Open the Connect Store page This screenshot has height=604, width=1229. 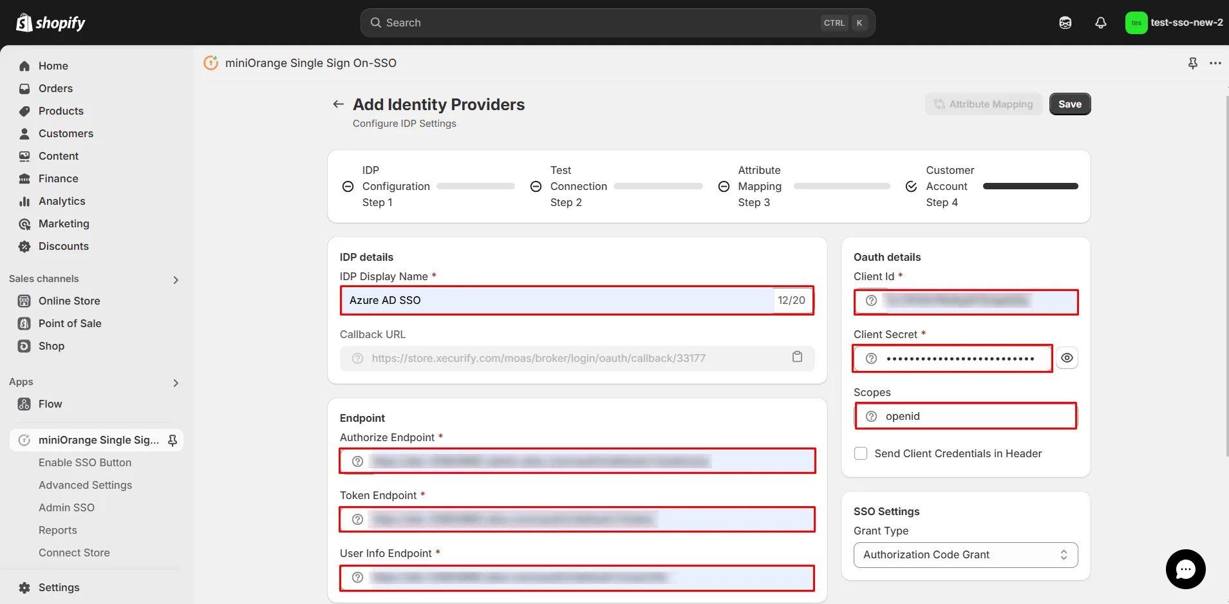pyautogui.click(x=74, y=552)
